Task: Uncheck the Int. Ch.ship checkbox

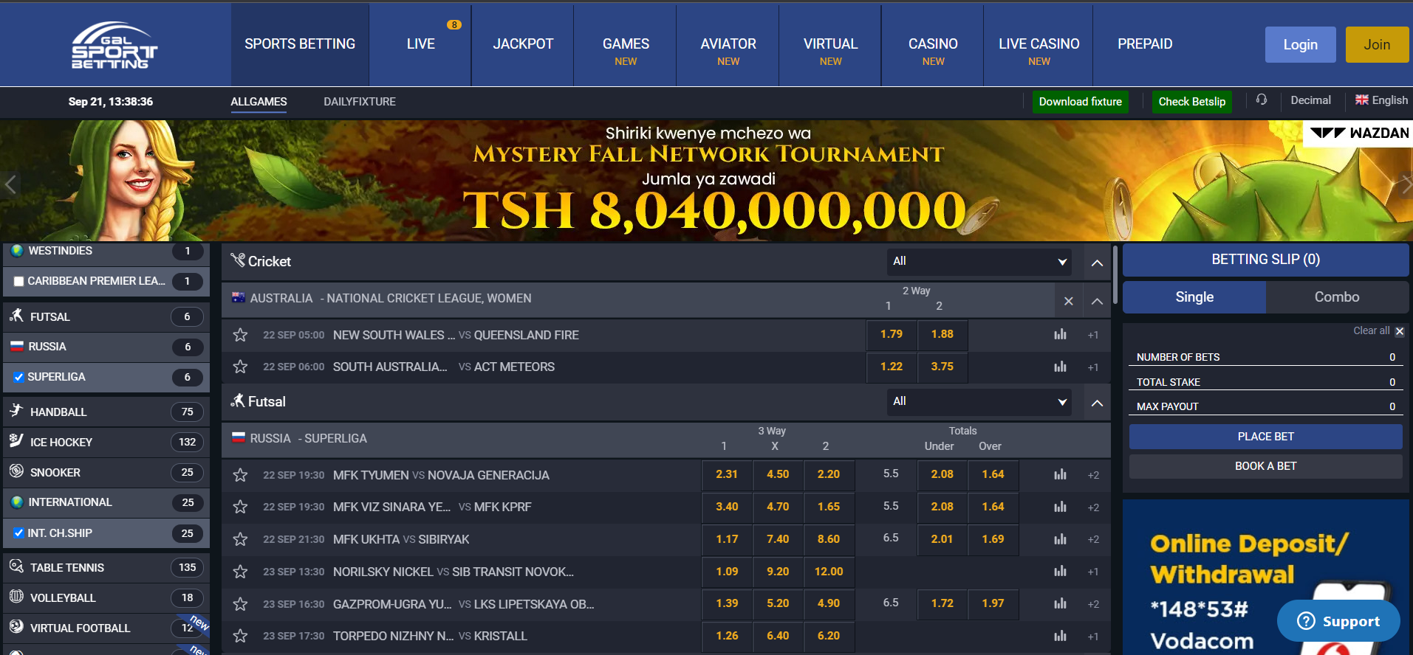Action: [18, 533]
